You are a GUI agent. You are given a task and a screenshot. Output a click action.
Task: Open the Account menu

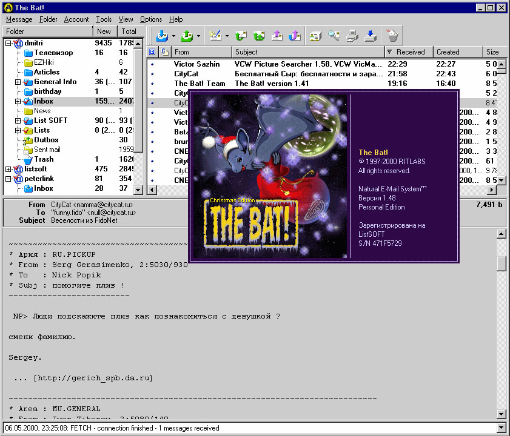76,19
